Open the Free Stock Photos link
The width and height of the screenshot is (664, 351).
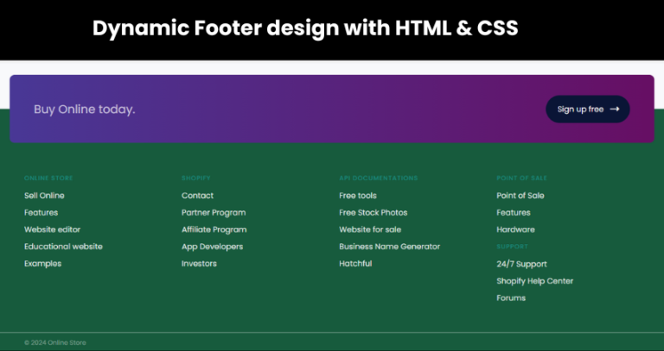click(x=373, y=212)
